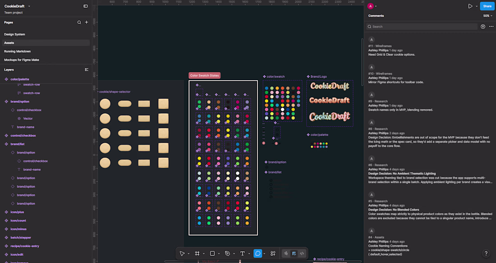Select the icon/edit layer
The height and width of the screenshot is (263, 496).
click(x=17, y=254)
